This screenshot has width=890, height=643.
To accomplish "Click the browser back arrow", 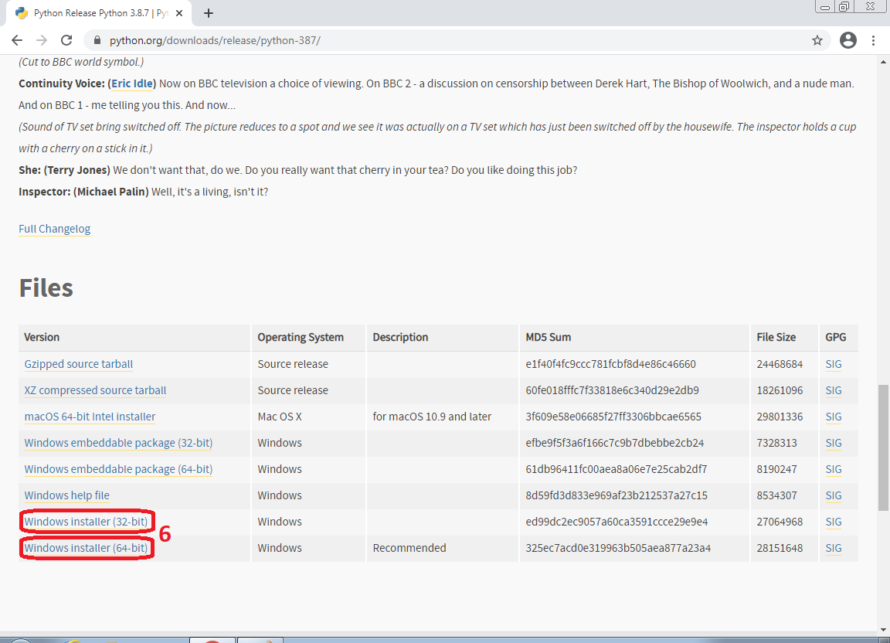I will point(17,40).
